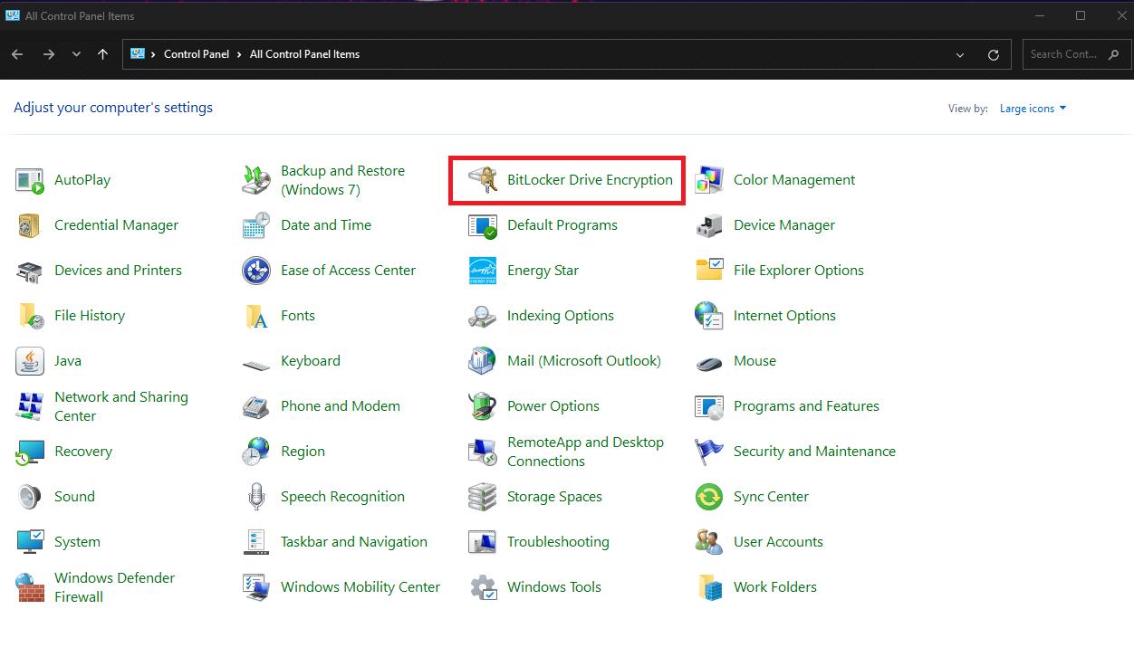1134x657 pixels.
Task: Open Speech Recognition microphone icon
Action: coord(256,497)
